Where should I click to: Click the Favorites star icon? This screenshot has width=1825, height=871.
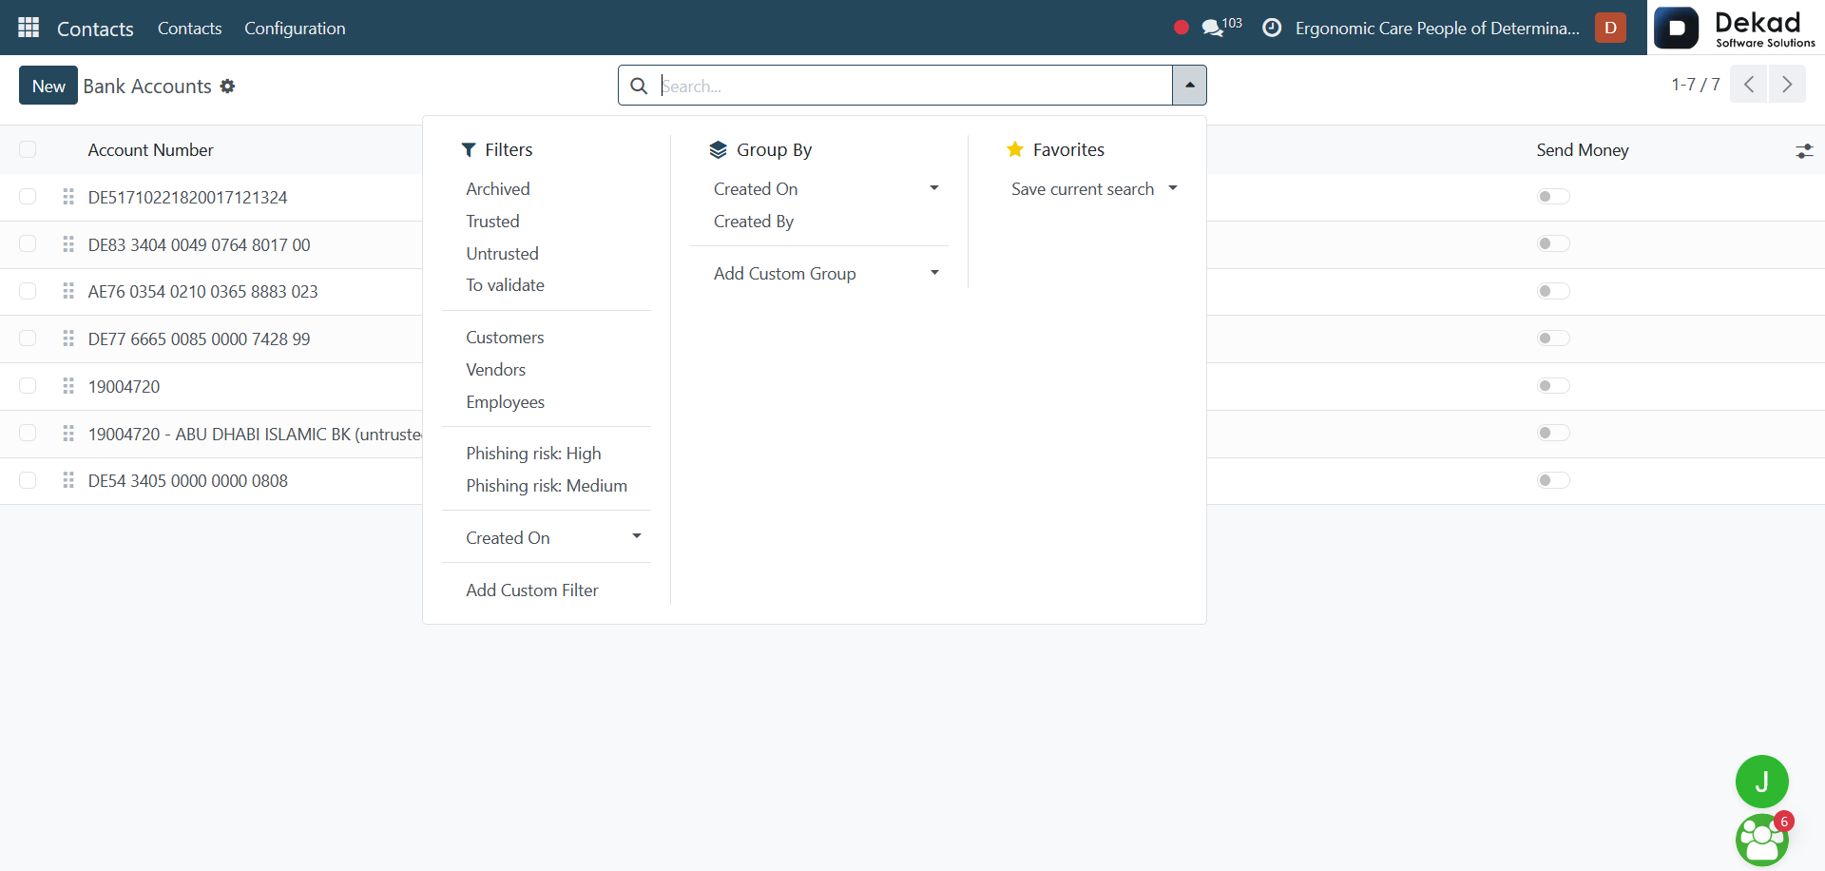[x=1015, y=149]
